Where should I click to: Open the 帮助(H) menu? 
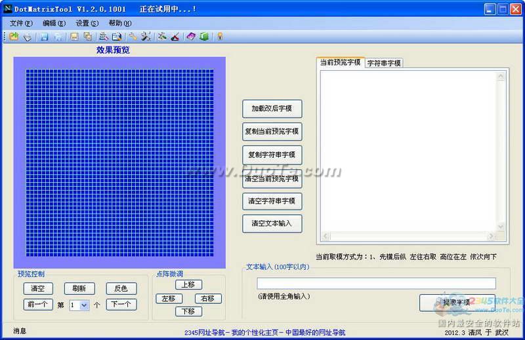coord(120,23)
